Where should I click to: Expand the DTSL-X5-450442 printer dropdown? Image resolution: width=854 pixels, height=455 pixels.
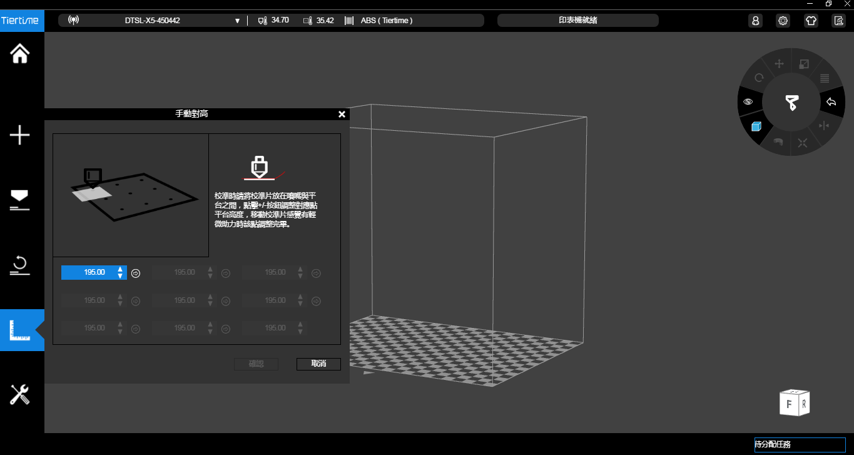point(237,21)
